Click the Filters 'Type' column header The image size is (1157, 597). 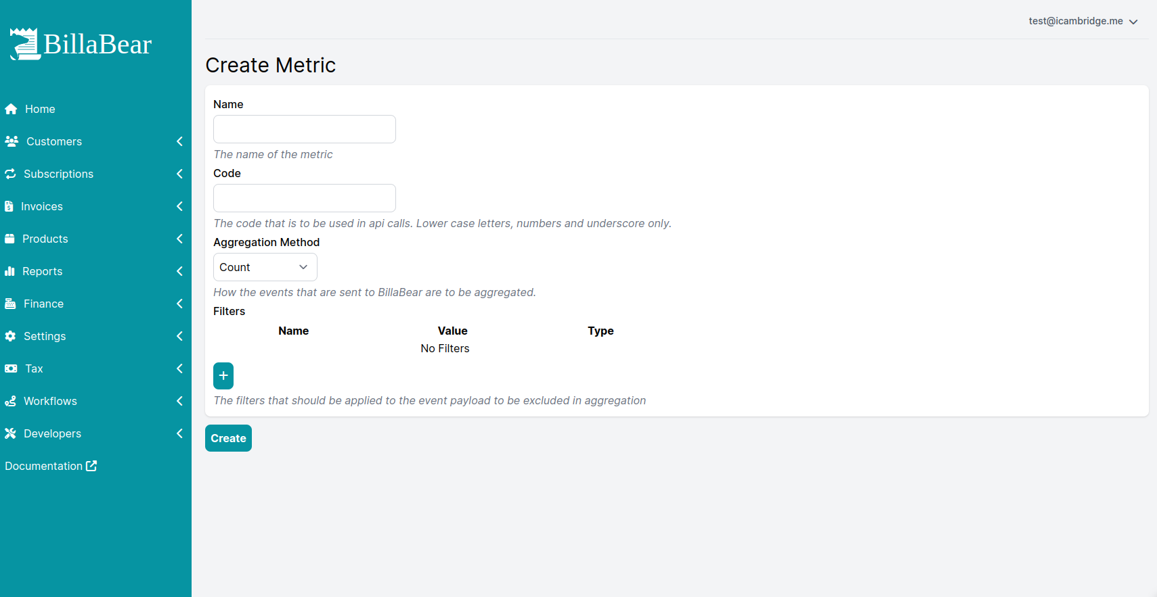pos(601,331)
